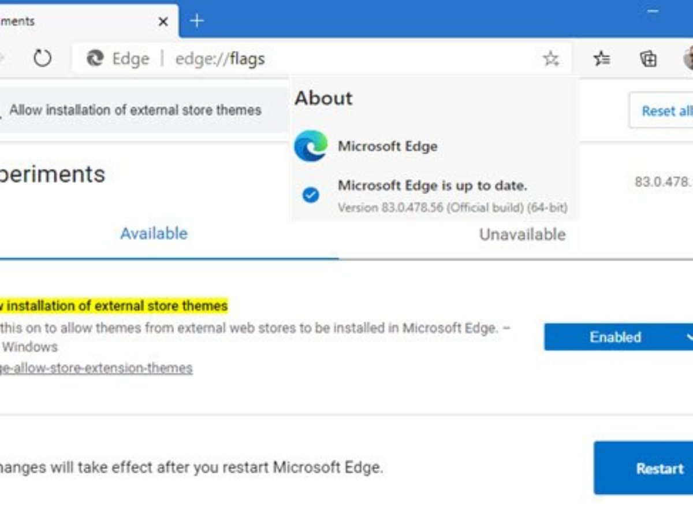Viewport: 693px width, 520px height.
Task: Click the Reset all button
Action: (664, 110)
